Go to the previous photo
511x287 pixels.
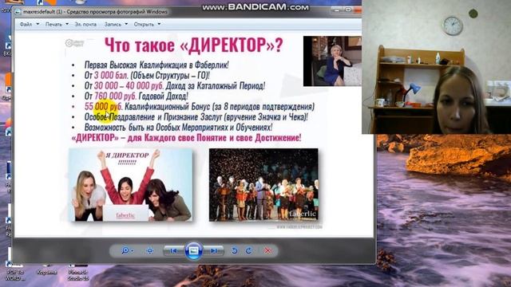point(173,250)
